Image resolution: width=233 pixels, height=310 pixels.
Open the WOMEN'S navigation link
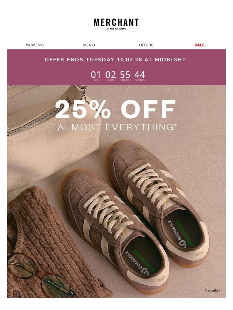coord(35,45)
